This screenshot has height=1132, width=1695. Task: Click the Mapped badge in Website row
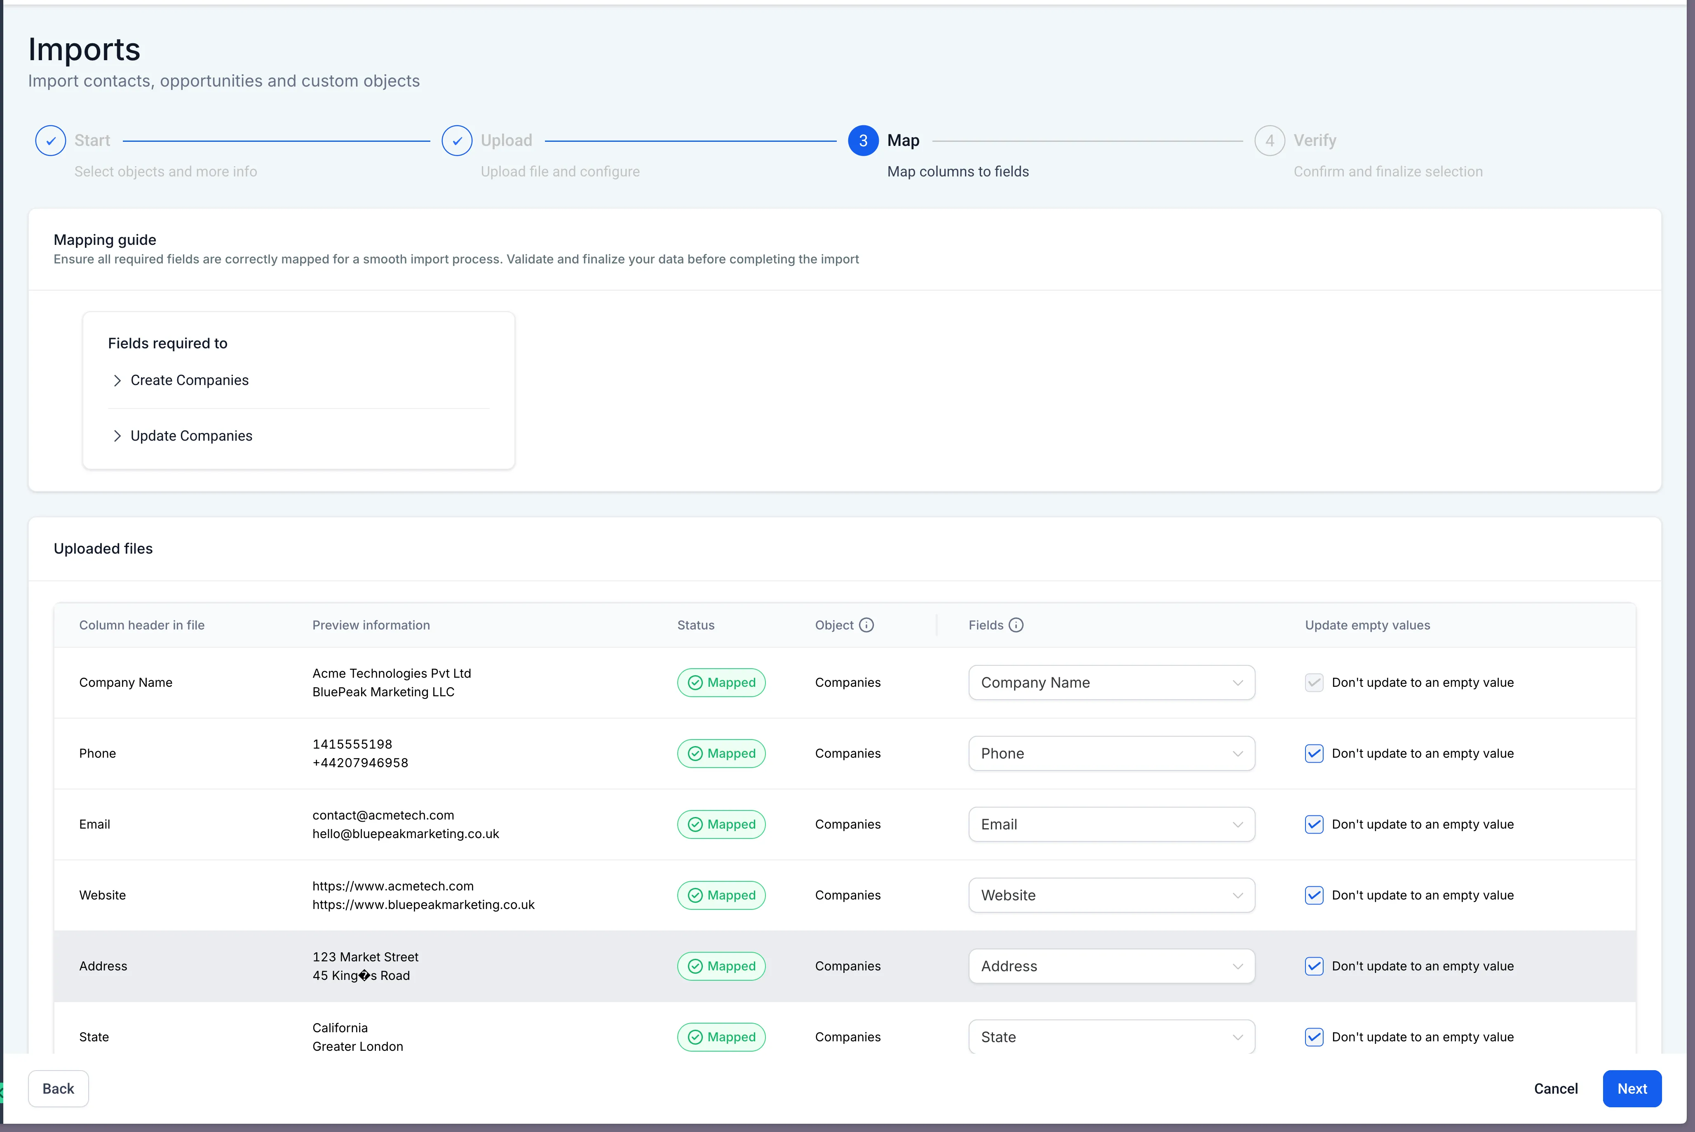pos(721,895)
